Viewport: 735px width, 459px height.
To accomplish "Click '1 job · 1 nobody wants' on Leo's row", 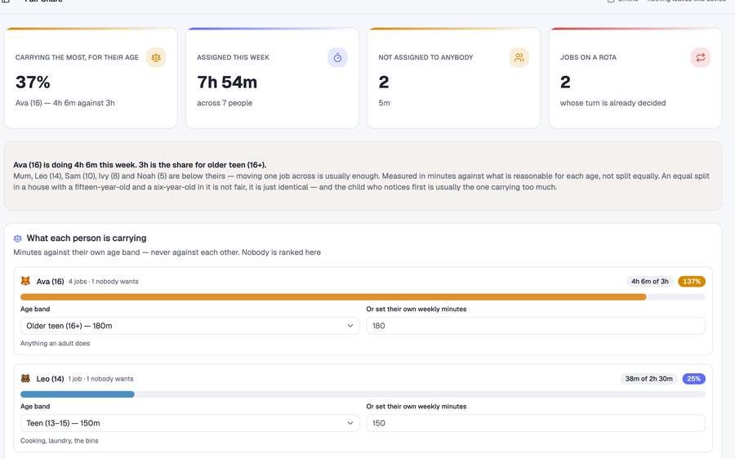I will pos(100,379).
